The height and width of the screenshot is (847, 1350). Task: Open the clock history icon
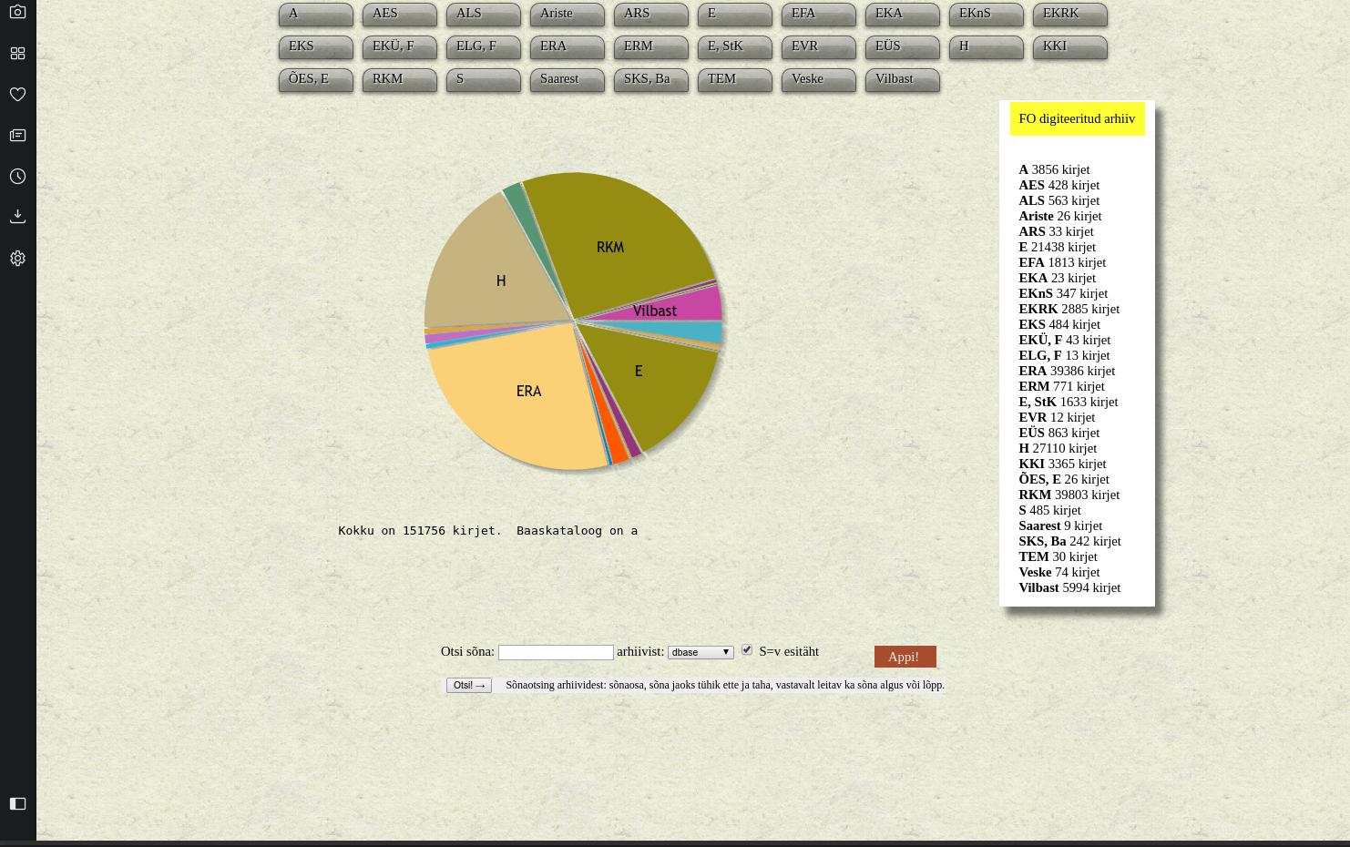pyautogui.click(x=17, y=177)
